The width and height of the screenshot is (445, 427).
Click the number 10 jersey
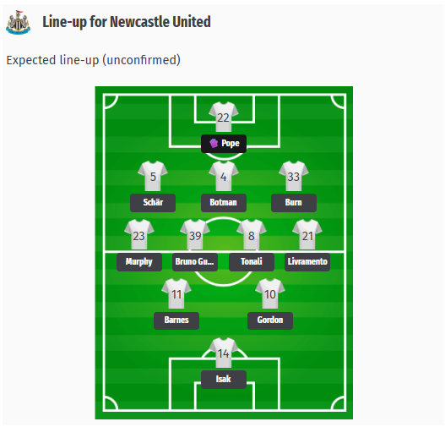(270, 293)
